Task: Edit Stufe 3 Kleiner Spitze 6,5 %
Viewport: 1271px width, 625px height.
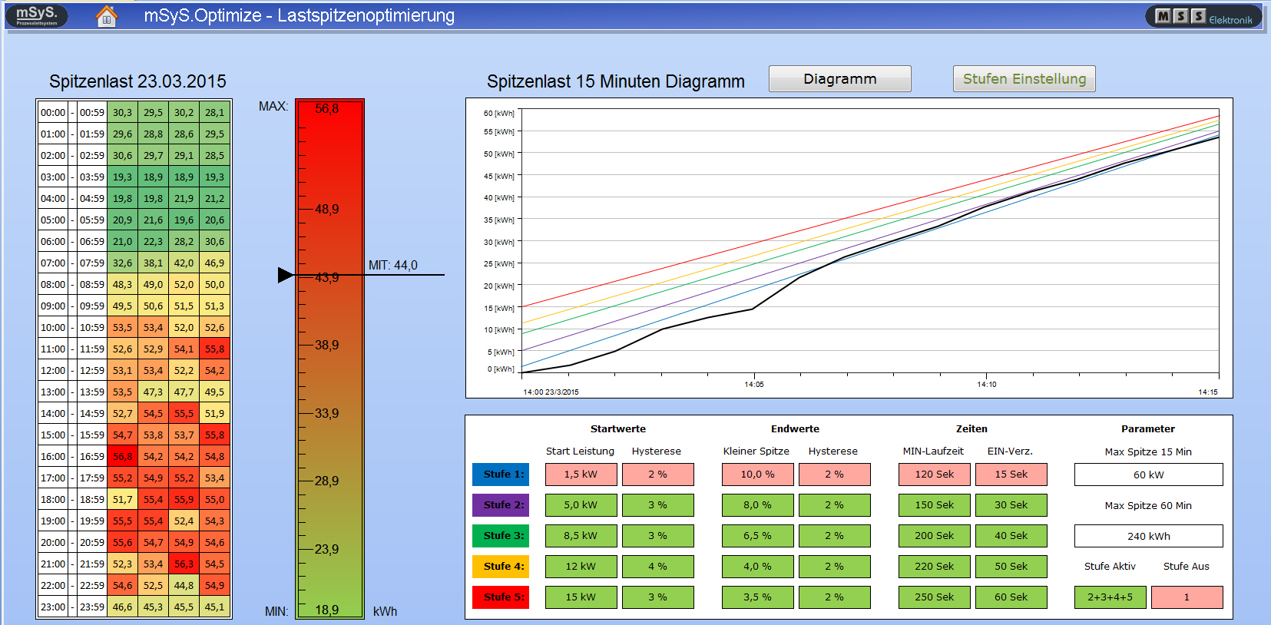Action: pyautogui.click(x=757, y=536)
